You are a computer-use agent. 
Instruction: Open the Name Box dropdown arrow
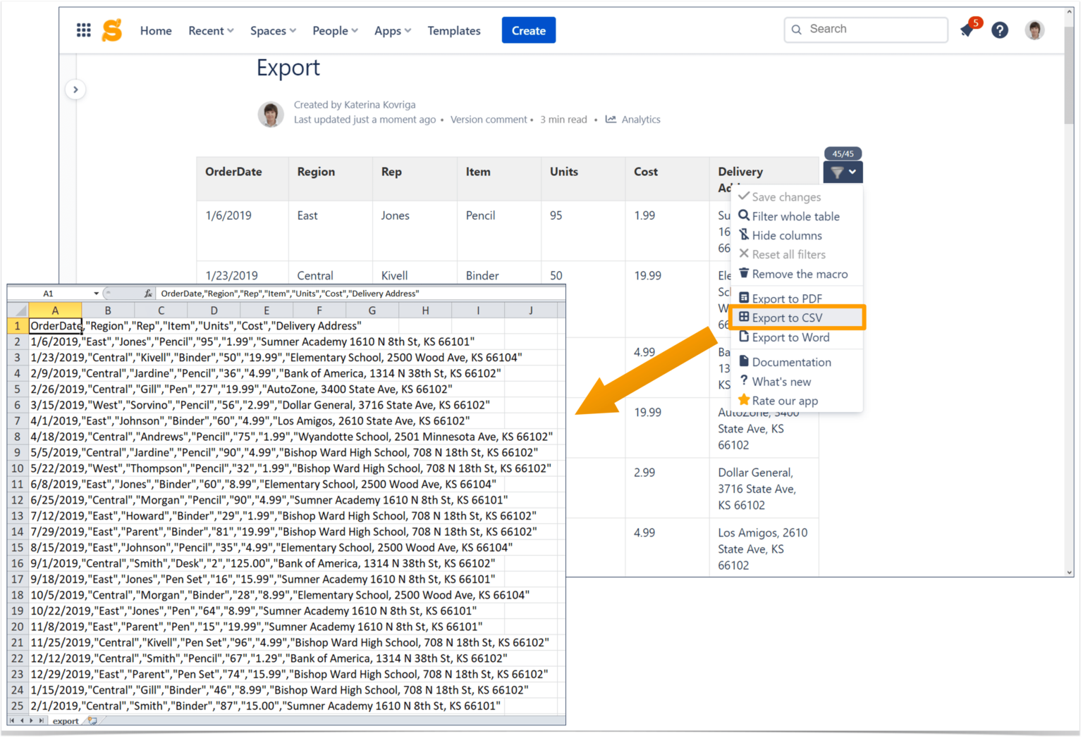[x=97, y=293]
